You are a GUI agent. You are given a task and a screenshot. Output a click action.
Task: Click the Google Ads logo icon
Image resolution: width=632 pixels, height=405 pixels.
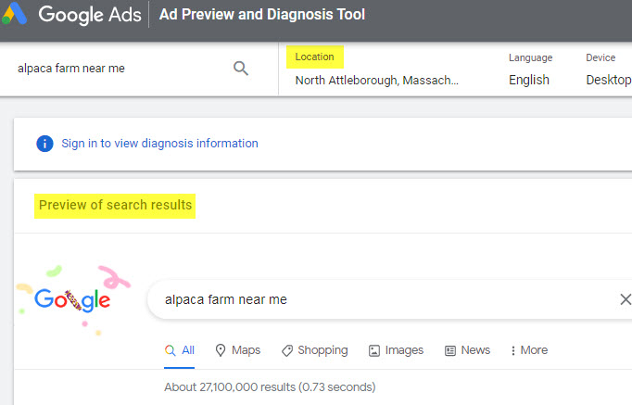click(x=18, y=14)
